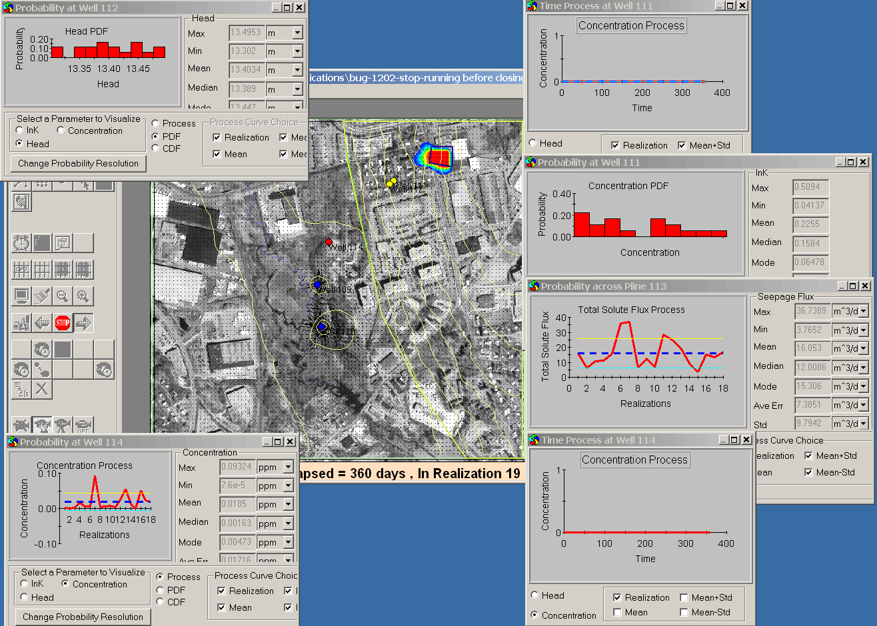877x626 pixels.
Task: Open the Seepage Flux Median unit dropdown
Action: point(864,367)
